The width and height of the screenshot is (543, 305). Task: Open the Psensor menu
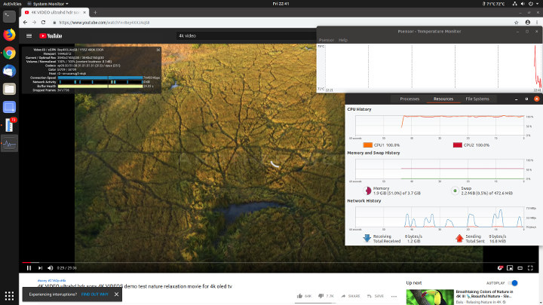326,39
